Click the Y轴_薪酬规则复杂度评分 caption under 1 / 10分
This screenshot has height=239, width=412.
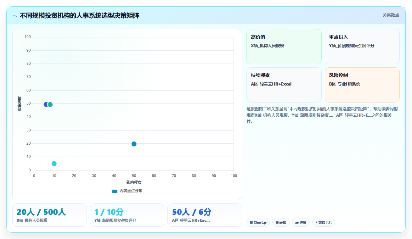(115, 220)
